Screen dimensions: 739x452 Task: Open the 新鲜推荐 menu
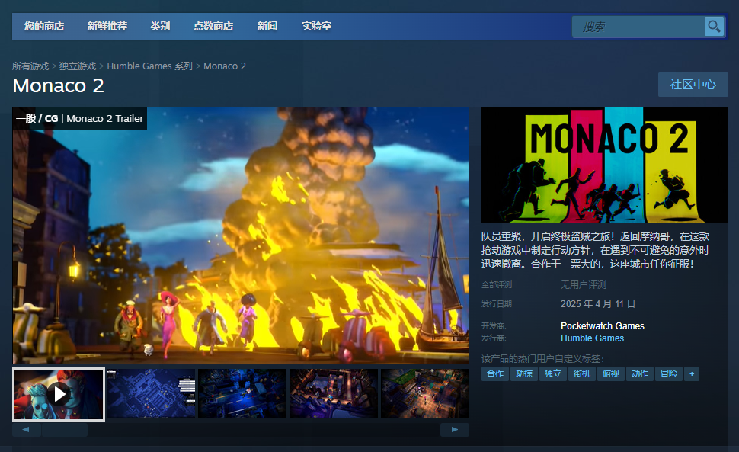pyautogui.click(x=107, y=27)
